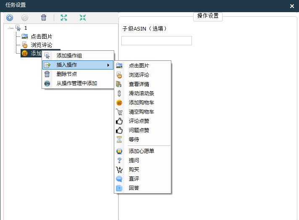299x220 pixels.
Task: Click trash icon next to 删除节点
Action: point(47,74)
